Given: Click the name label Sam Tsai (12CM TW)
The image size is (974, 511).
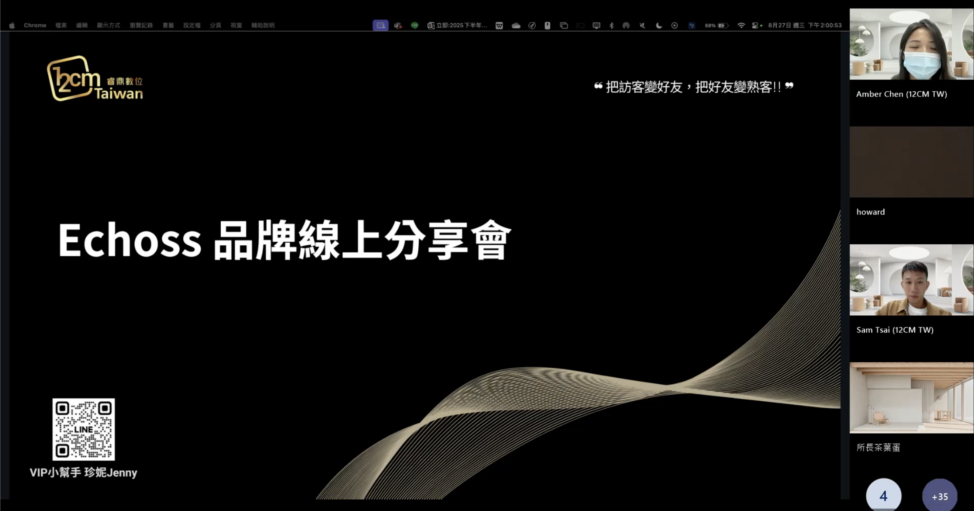Looking at the screenshot, I should click(x=894, y=330).
